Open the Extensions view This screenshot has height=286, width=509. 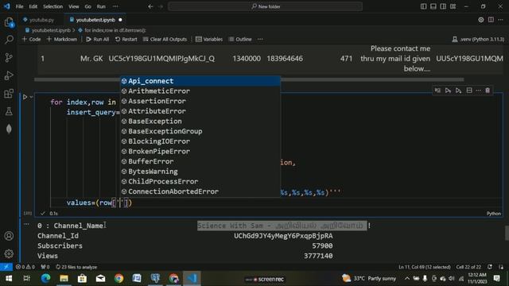click(x=9, y=94)
